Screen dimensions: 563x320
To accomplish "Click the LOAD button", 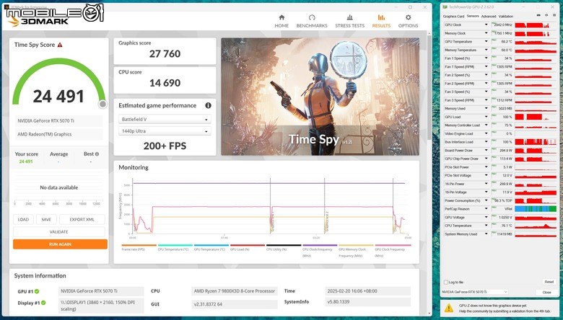I will tap(23, 220).
